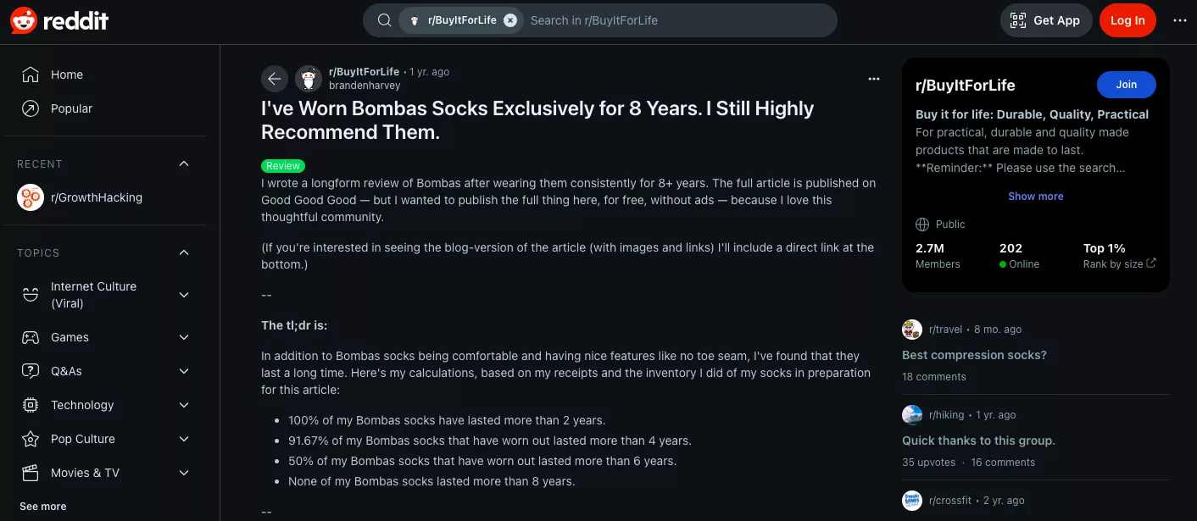This screenshot has width=1197, height=521.
Task: Expand the Technology topic
Action: tap(184, 405)
